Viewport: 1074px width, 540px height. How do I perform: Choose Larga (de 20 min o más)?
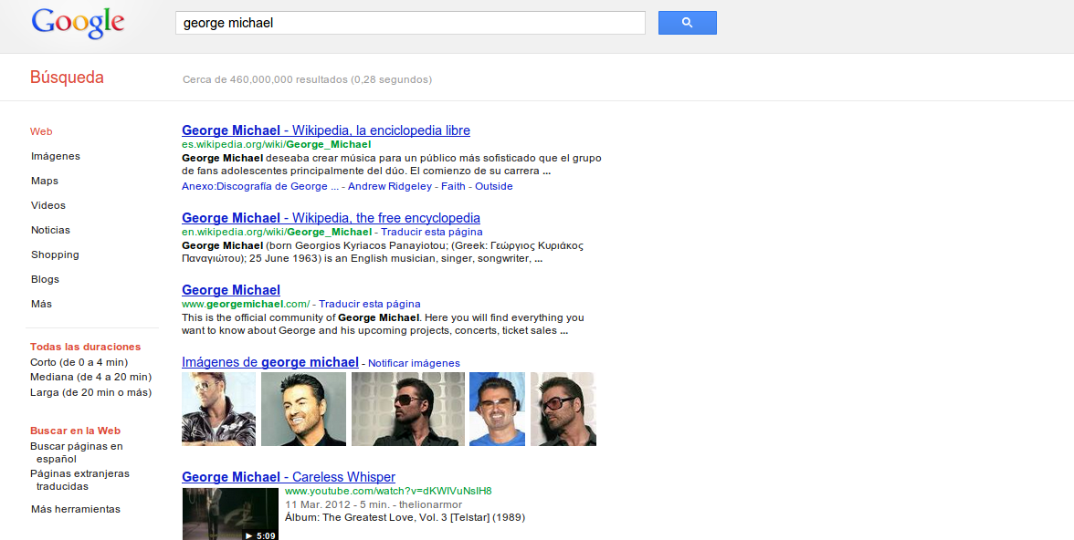pyautogui.click(x=84, y=393)
